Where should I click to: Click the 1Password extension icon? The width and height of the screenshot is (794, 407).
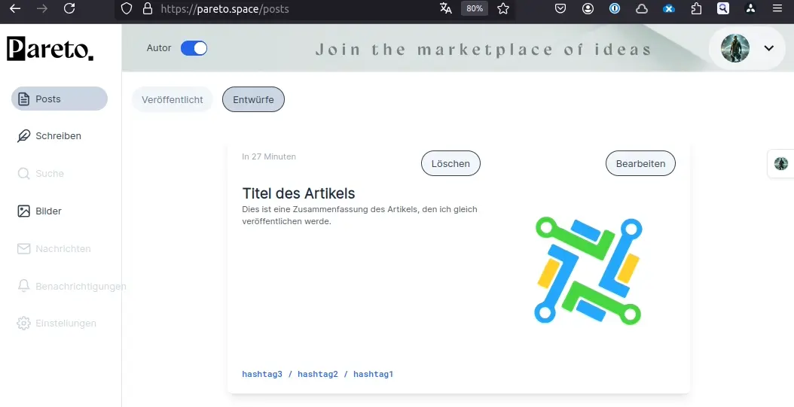[x=614, y=8]
